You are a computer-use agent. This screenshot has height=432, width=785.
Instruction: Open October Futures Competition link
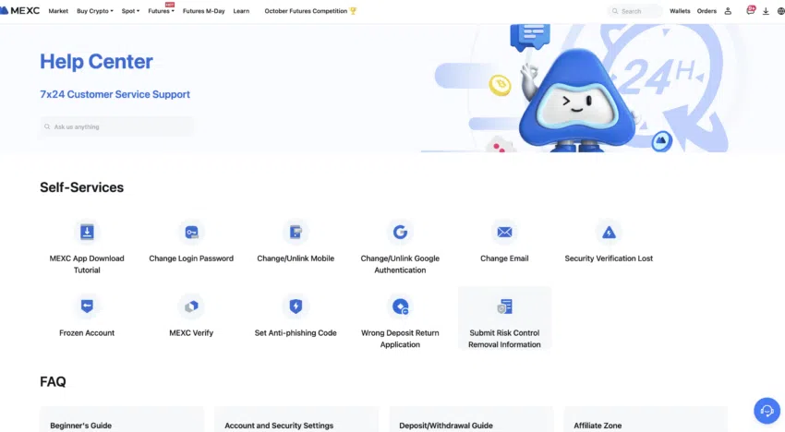point(306,11)
